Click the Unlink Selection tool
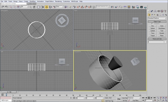 coord(15,7)
